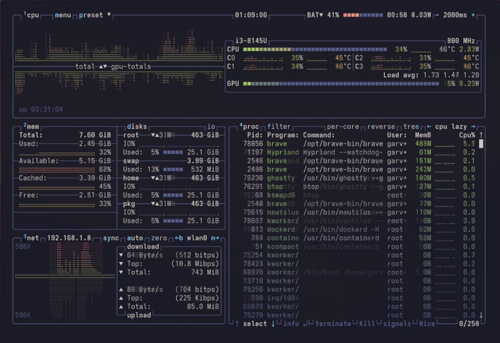Viewport: 500px width, 343px height.
Task: Select brave process with pid 78856
Action: coord(360,144)
